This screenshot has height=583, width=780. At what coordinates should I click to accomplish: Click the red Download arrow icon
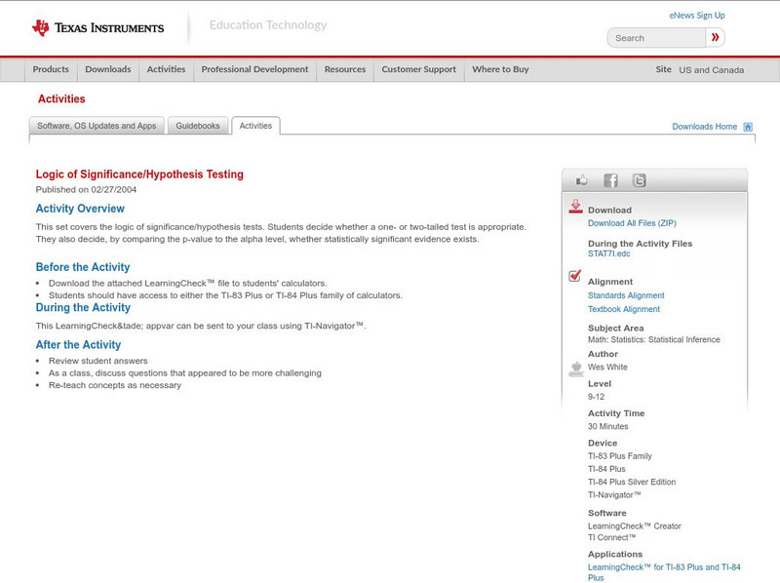click(x=575, y=207)
